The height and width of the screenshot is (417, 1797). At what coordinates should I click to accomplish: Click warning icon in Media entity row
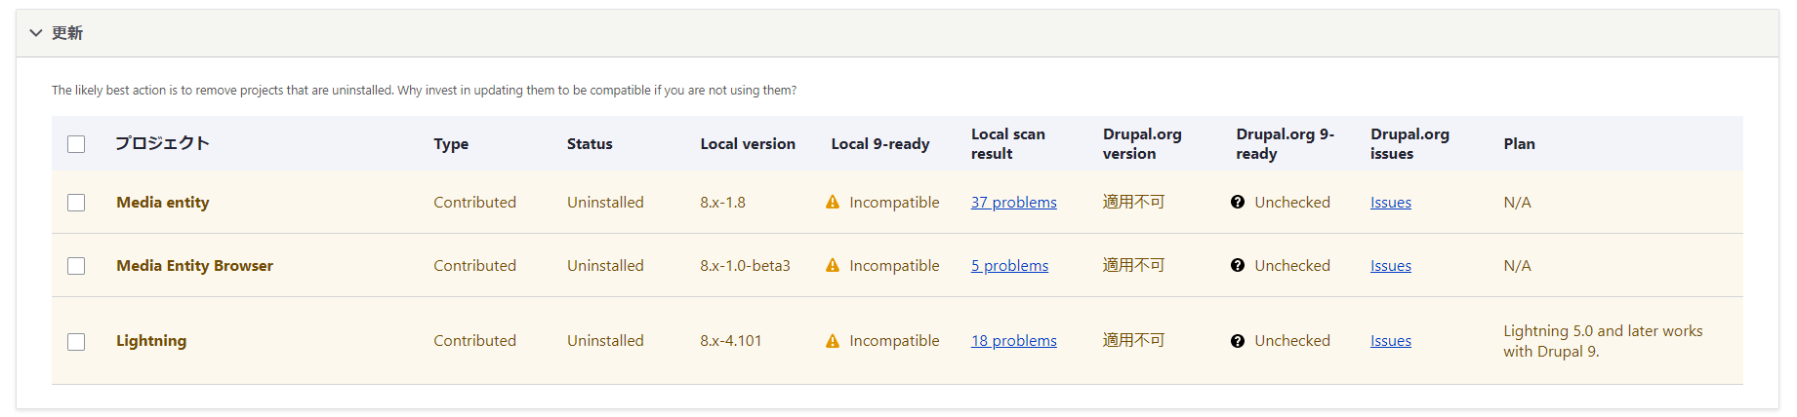click(833, 202)
